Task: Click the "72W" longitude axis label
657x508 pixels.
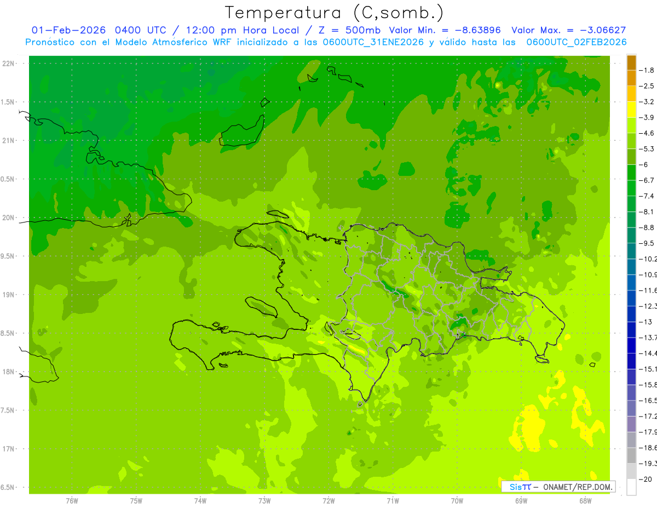Action: tap(328, 501)
